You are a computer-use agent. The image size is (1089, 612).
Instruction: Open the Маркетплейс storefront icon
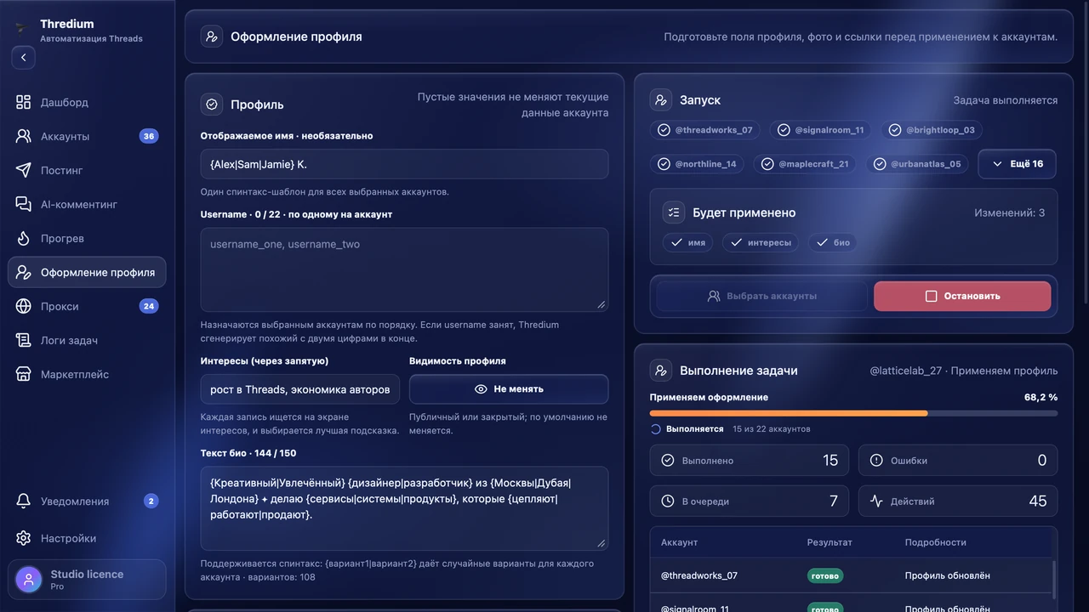tap(24, 374)
